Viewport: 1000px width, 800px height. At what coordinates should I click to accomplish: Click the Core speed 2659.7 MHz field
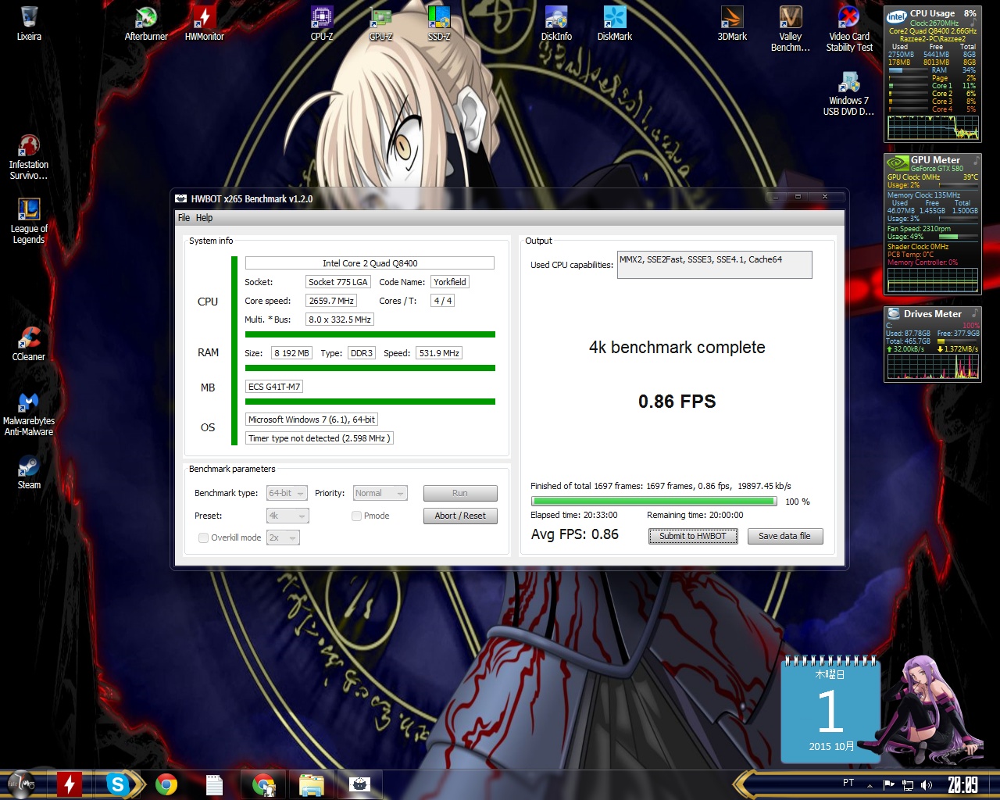point(331,301)
